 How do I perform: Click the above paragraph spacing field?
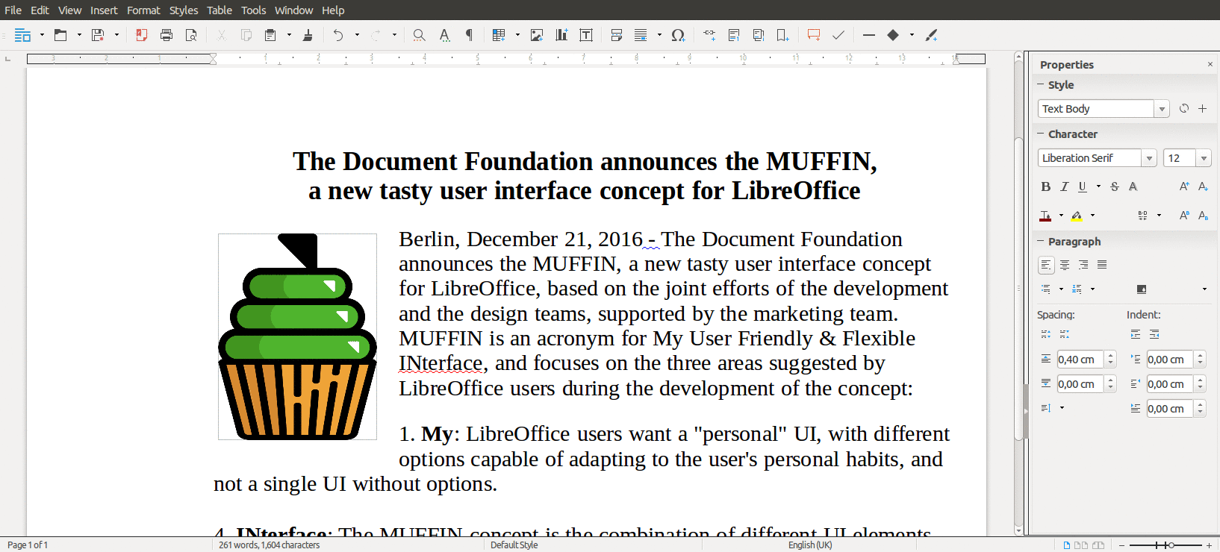(1080, 360)
